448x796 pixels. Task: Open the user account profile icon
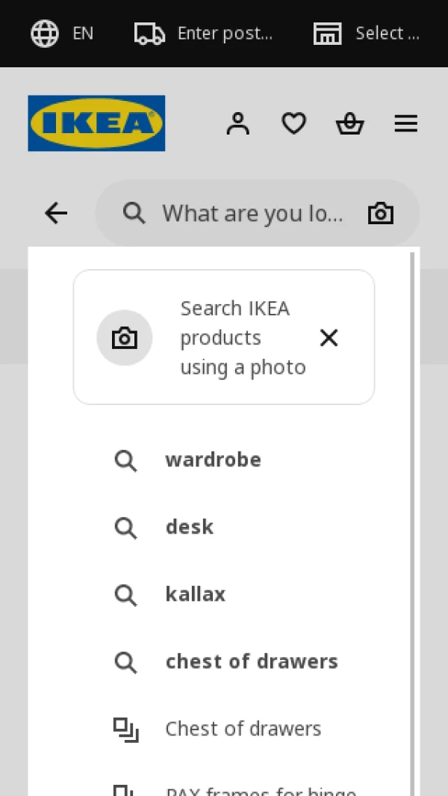click(238, 124)
